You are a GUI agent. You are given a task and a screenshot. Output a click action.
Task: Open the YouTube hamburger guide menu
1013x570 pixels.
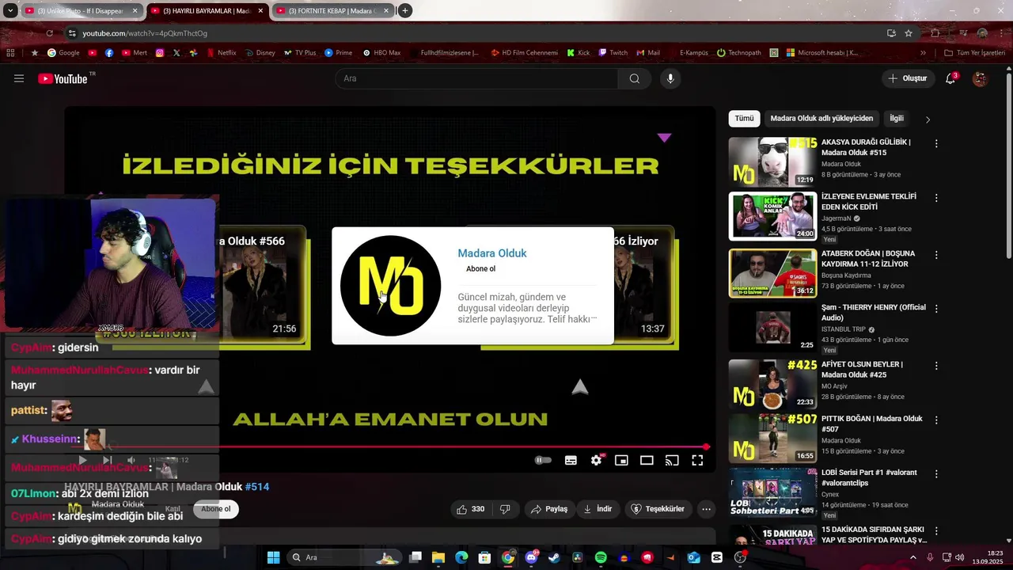point(19,78)
